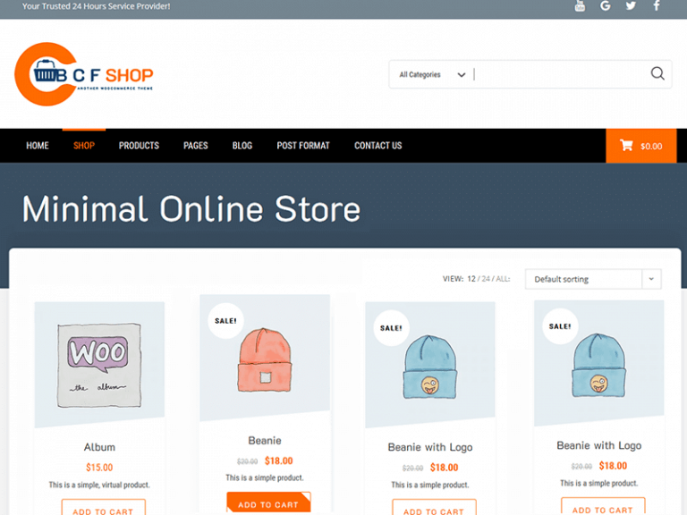Open the orange Beanie product image
Screen dimensions: 687x515
265,359
